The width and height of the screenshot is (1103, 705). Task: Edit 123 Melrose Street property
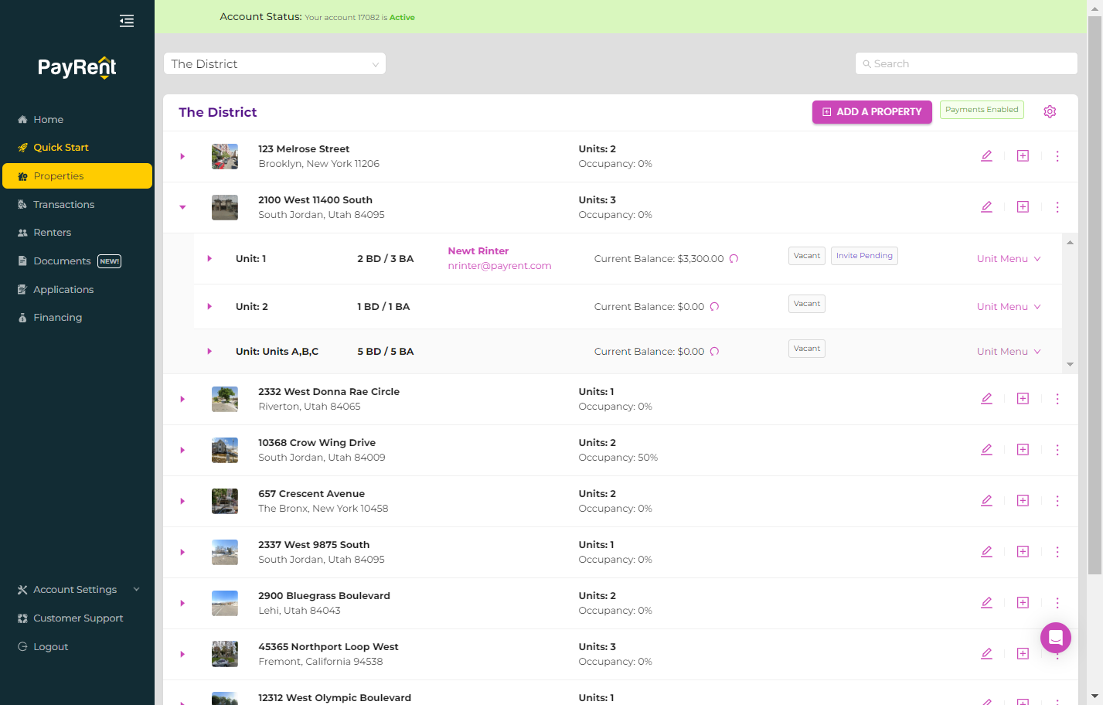[x=986, y=156]
